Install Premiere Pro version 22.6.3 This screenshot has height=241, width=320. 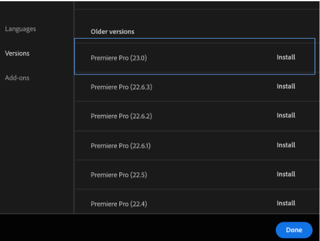[x=286, y=86]
